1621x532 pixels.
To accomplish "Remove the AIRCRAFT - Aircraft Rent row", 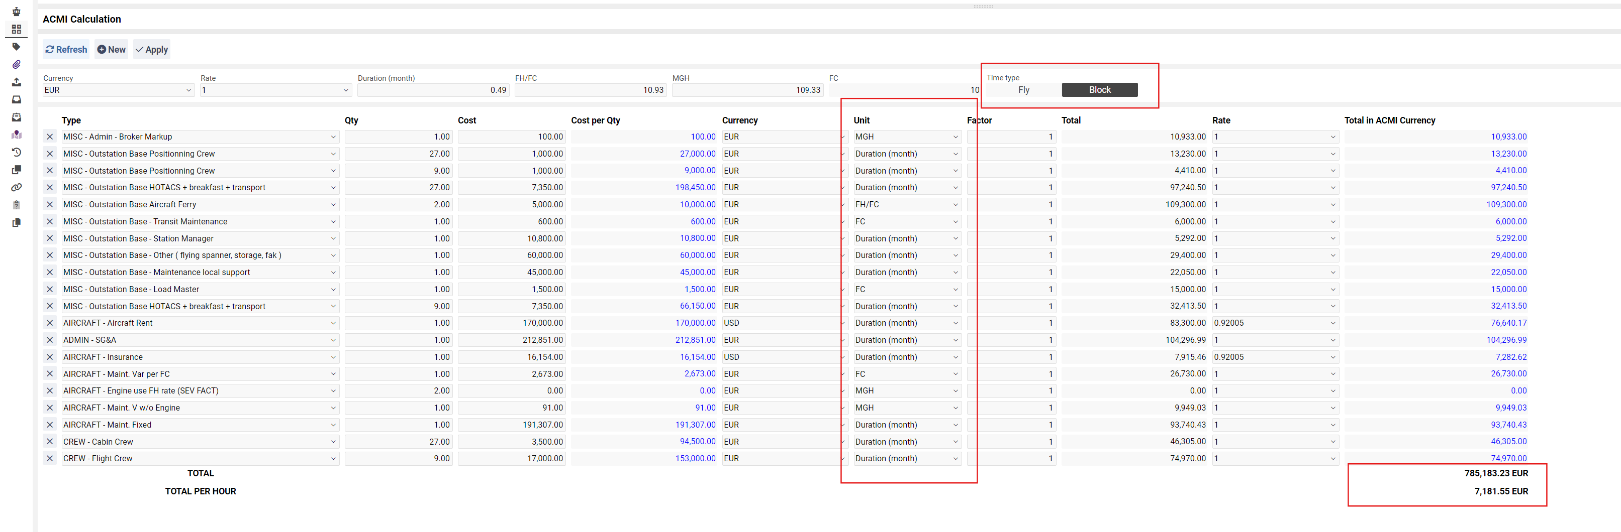I will [x=50, y=323].
